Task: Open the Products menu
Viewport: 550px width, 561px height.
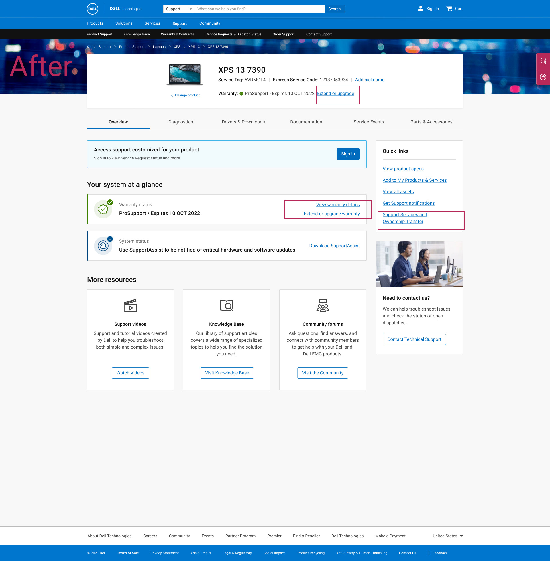Action: tap(95, 23)
